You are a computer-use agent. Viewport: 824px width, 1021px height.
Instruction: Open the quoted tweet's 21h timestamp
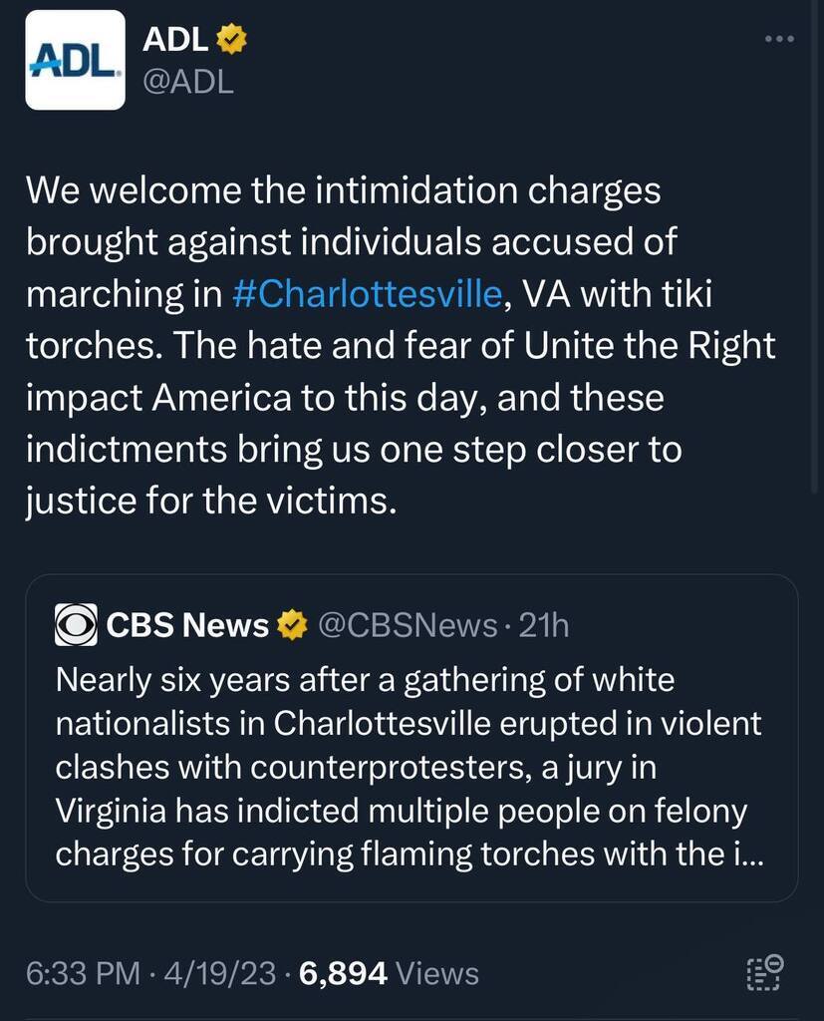[x=545, y=626]
